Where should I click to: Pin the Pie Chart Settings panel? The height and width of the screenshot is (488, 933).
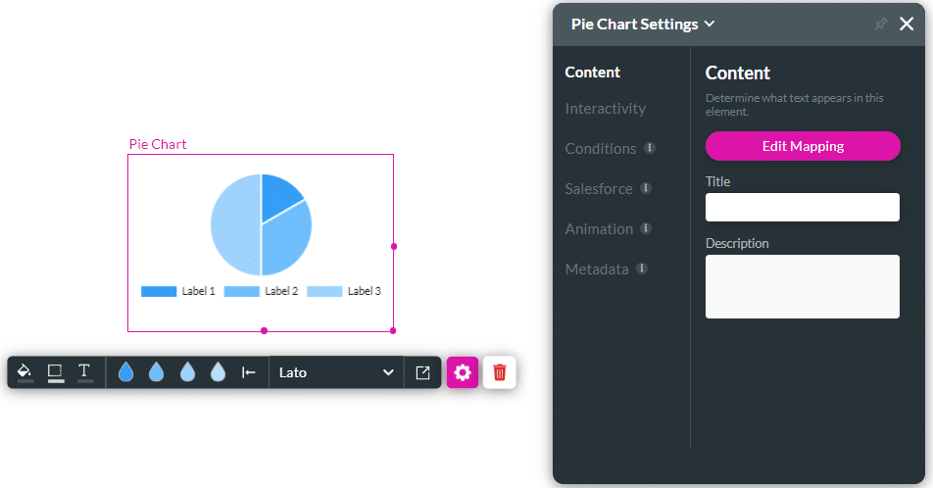pos(880,24)
